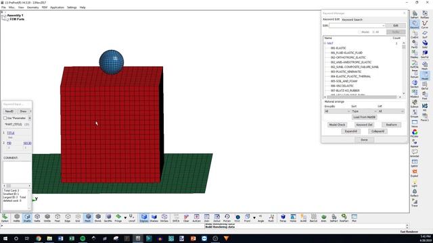
Task: Click the MS icon in right toolbar
Action: (425, 107)
